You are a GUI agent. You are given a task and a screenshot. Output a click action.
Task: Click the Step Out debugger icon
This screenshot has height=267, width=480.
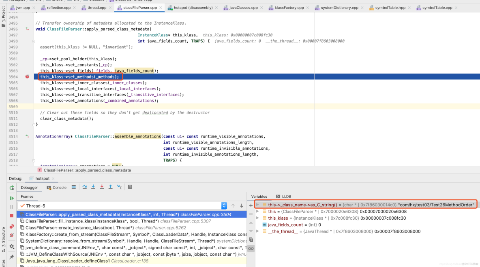110,187
